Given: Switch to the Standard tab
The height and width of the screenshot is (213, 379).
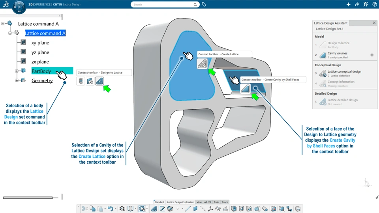Looking at the screenshot, I should [159, 202].
